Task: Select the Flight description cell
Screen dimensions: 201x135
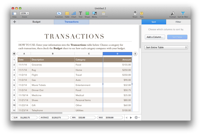Action: pyautogui.click(x=53, y=75)
